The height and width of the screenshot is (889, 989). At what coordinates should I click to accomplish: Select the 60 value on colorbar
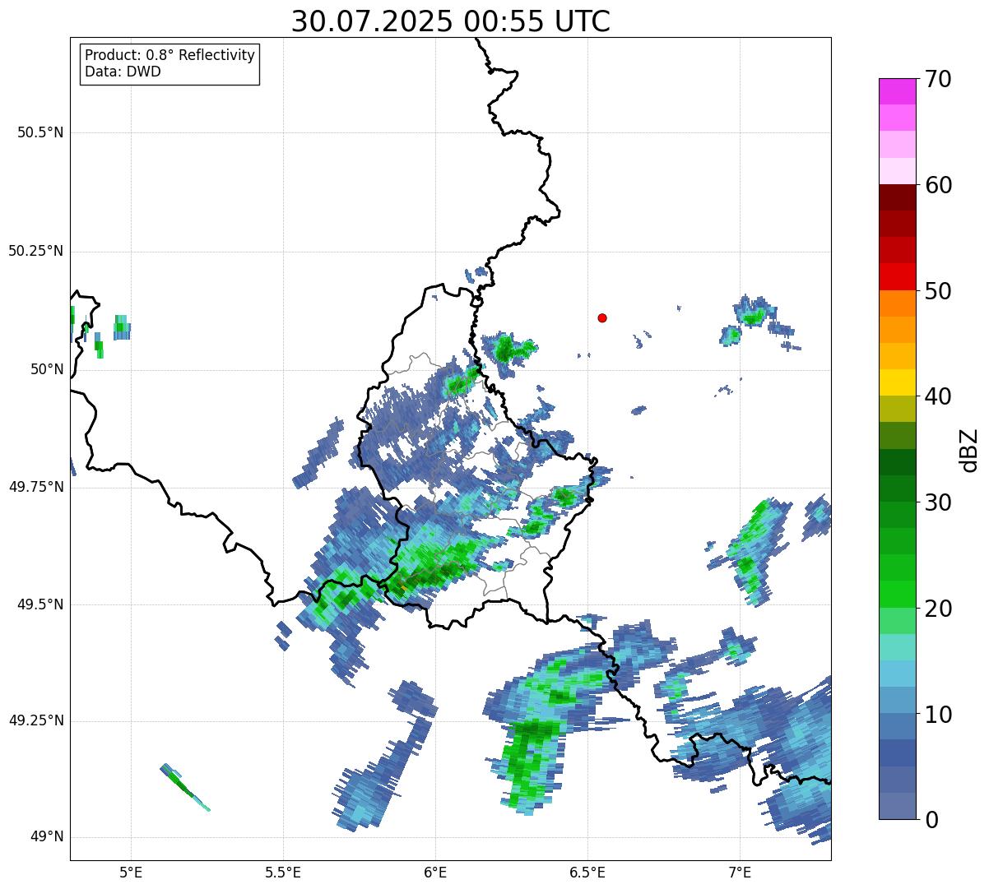[938, 185]
